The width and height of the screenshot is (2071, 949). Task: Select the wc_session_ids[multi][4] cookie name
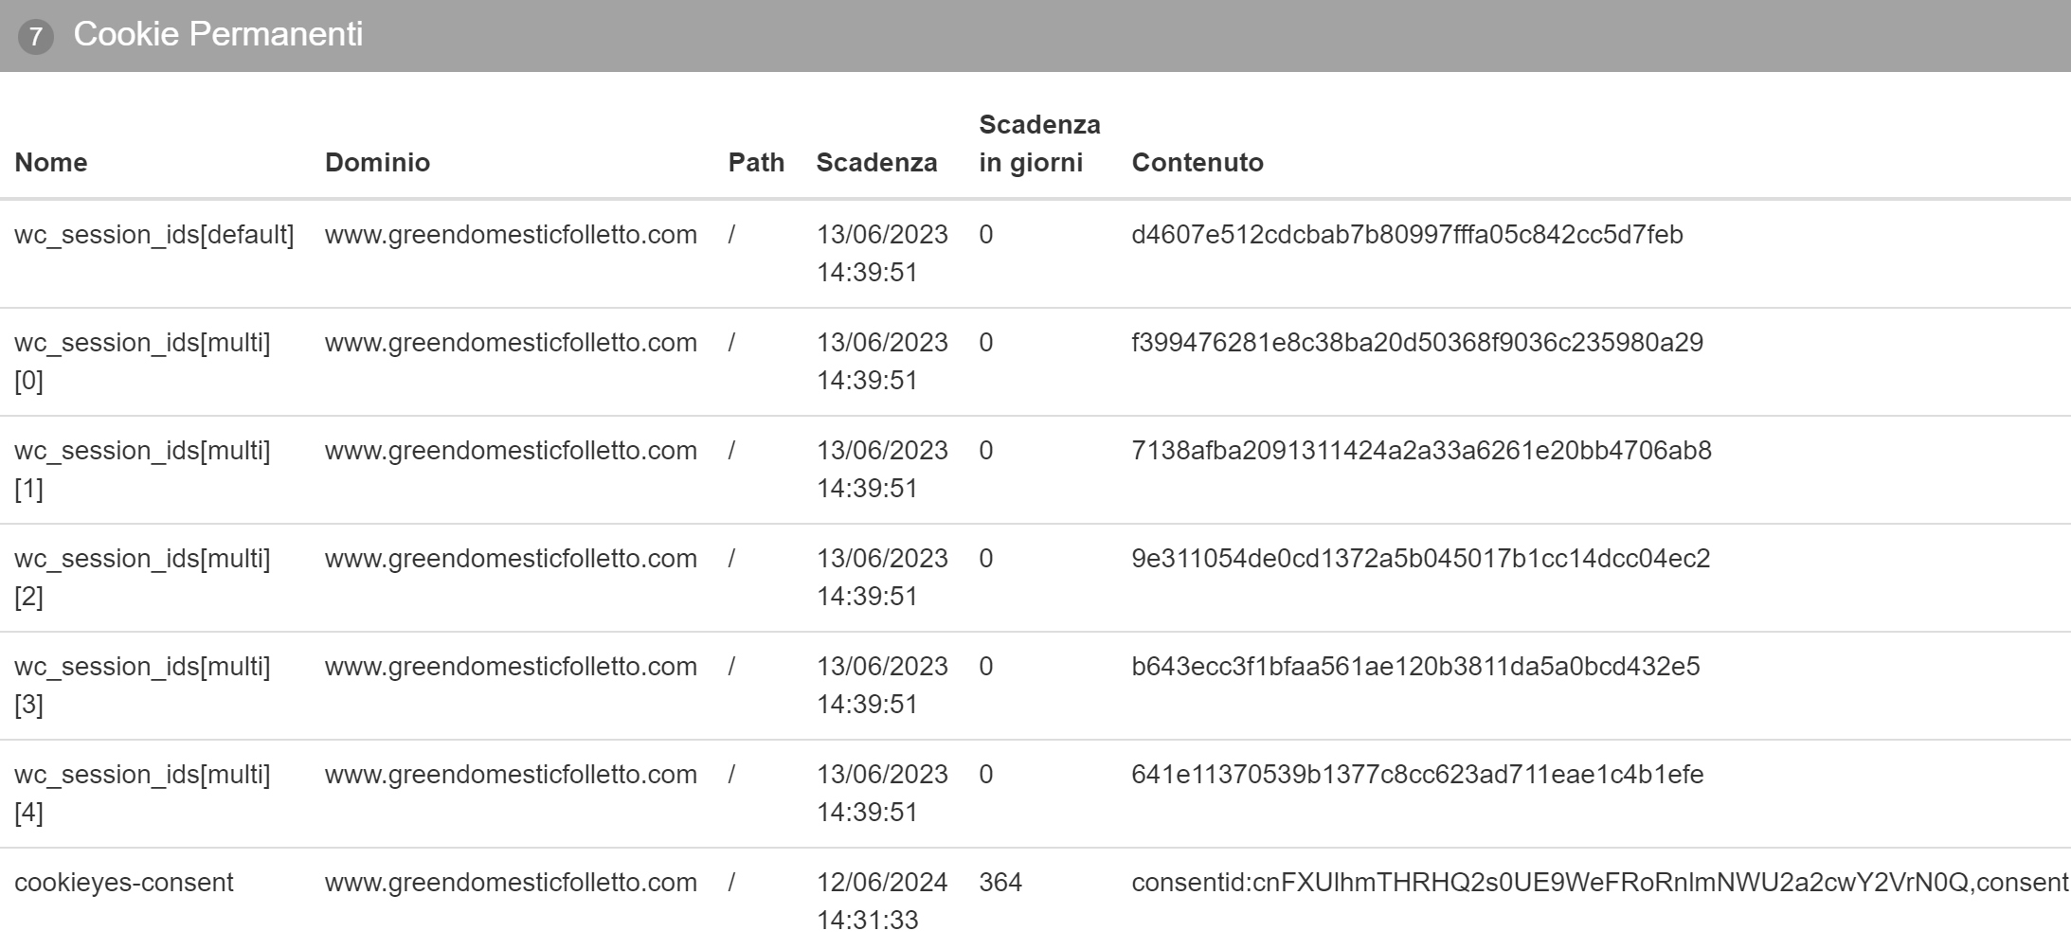point(142,793)
